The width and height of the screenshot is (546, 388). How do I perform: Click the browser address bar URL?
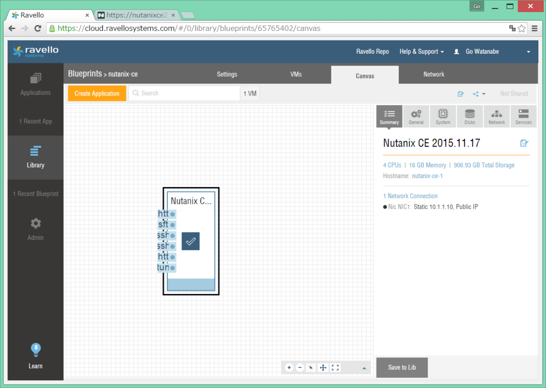pos(189,28)
